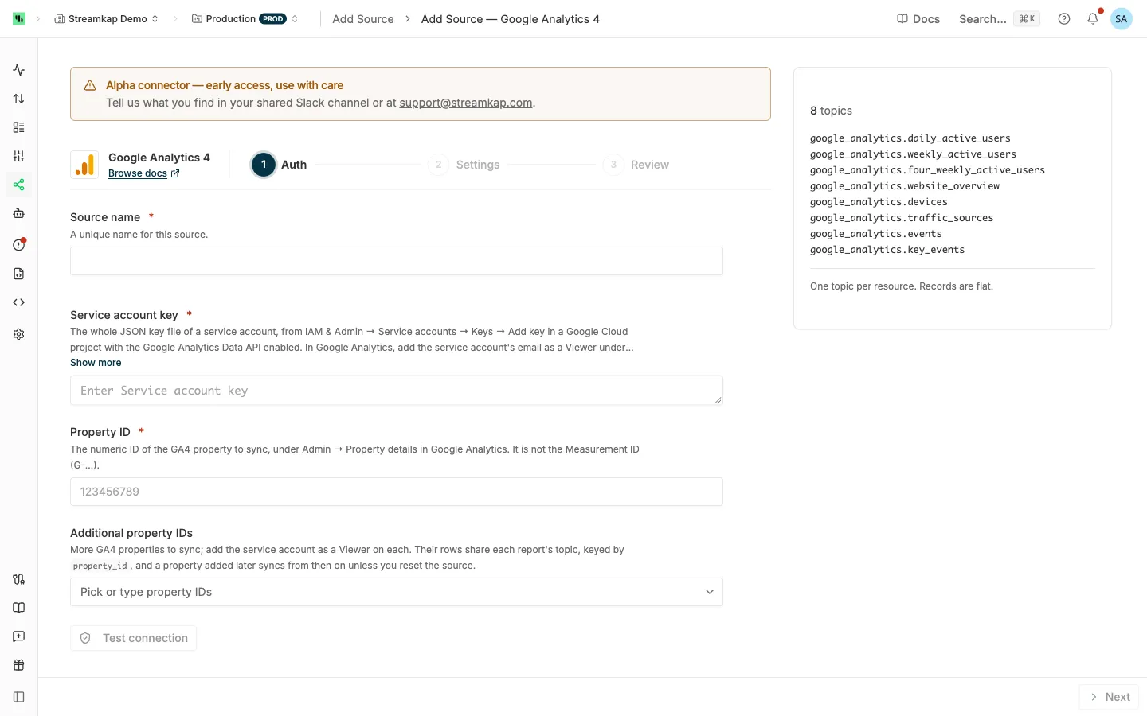1147x716 pixels.
Task: Select the green connectors share icon
Action: coord(19,185)
